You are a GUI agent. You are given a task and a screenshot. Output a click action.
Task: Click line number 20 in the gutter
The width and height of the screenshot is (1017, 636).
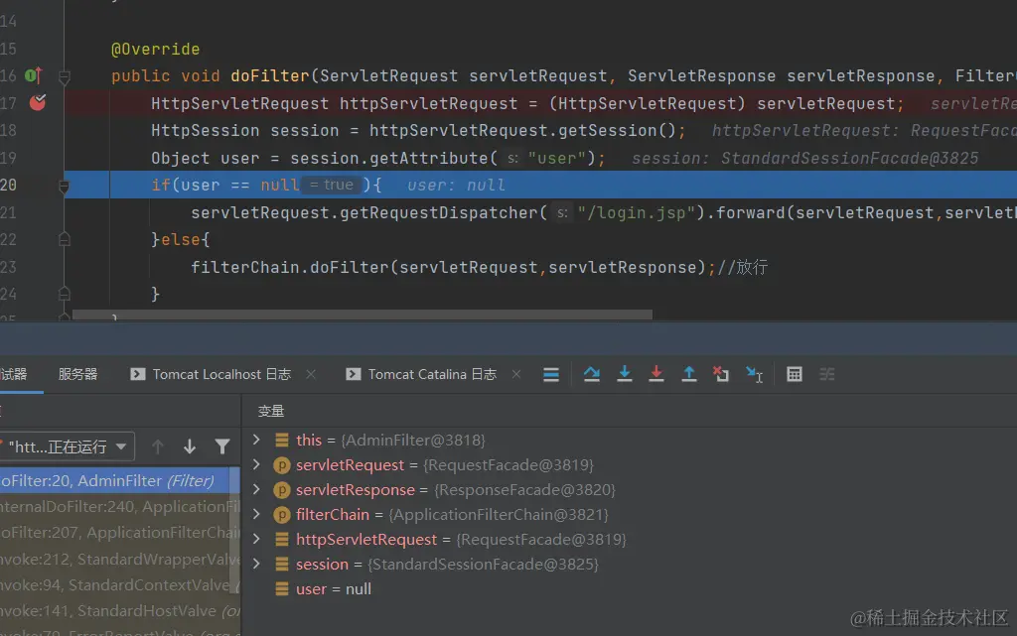pos(8,186)
